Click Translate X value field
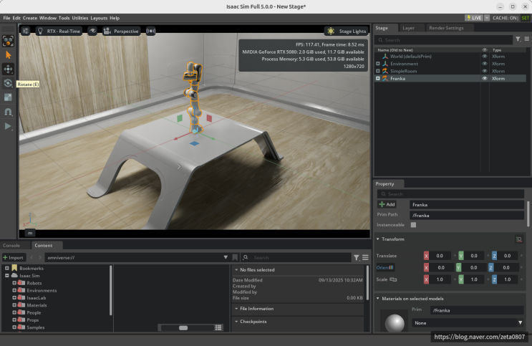The height and width of the screenshot is (346, 532). coord(440,256)
